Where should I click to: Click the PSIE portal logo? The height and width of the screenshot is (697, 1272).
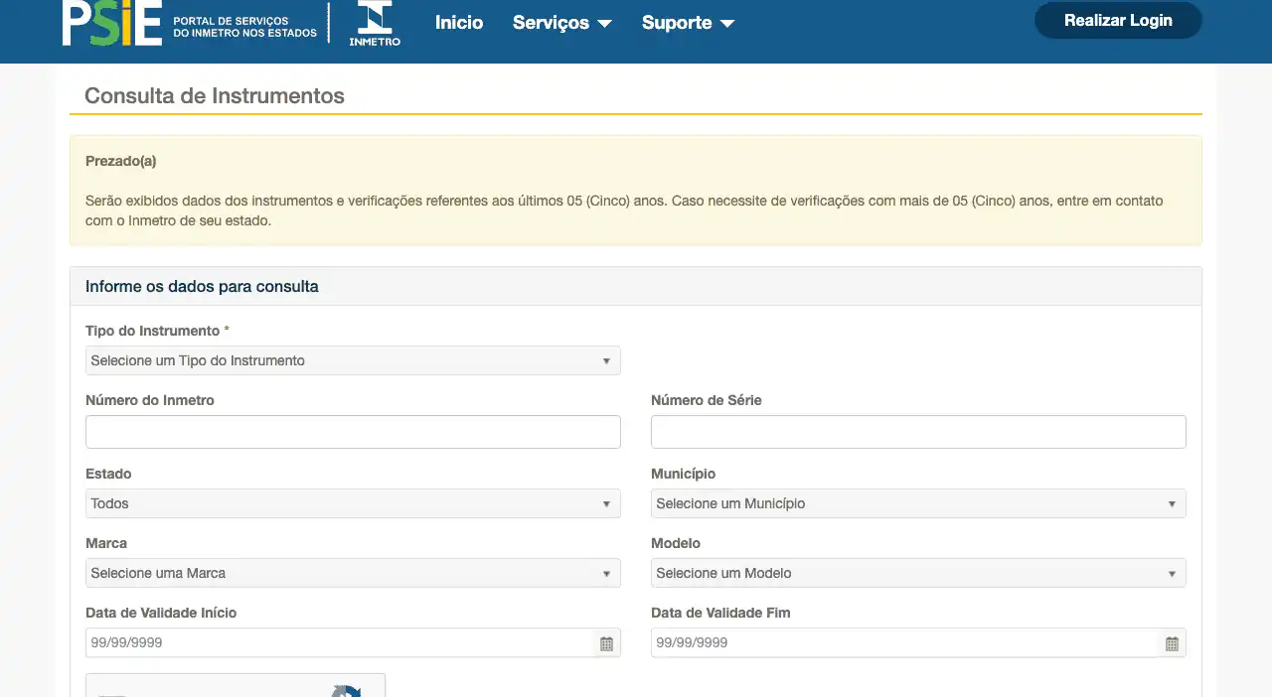[x=111, y=23]
